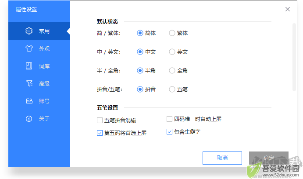This screenshot has height=179, width=303.
Task: Check 四码唯一时自动上屏 option
Action: pos(169,119)
